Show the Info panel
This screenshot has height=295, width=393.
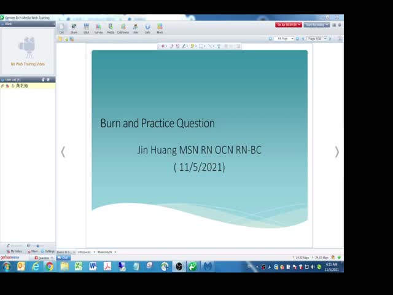click(147, 28)
